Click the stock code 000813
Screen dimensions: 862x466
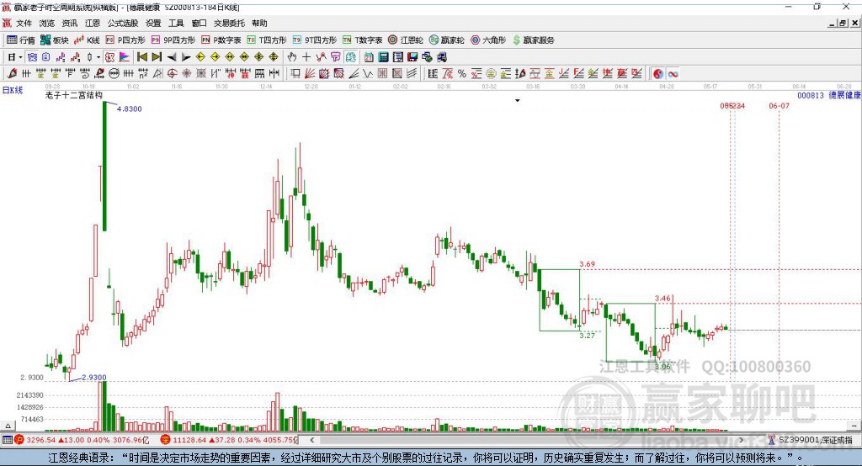click(x=811, y=95)
